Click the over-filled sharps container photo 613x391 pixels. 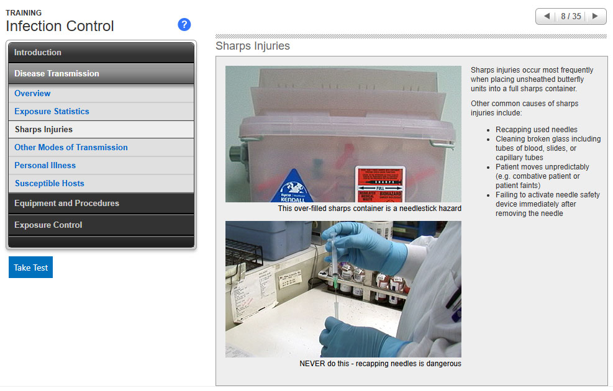point(343,133)
